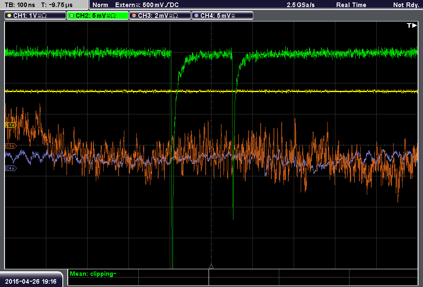Select the CH4 5mV channel tab
423x287 pixels.
point(222,16)
